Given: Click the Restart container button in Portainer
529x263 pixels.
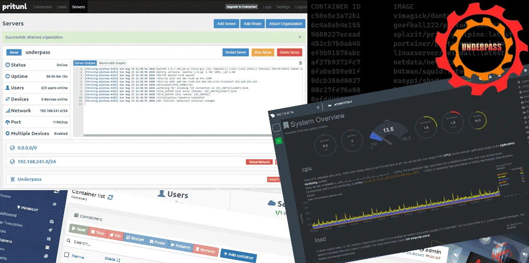Looking at the screenshot, I should point(135,239).
